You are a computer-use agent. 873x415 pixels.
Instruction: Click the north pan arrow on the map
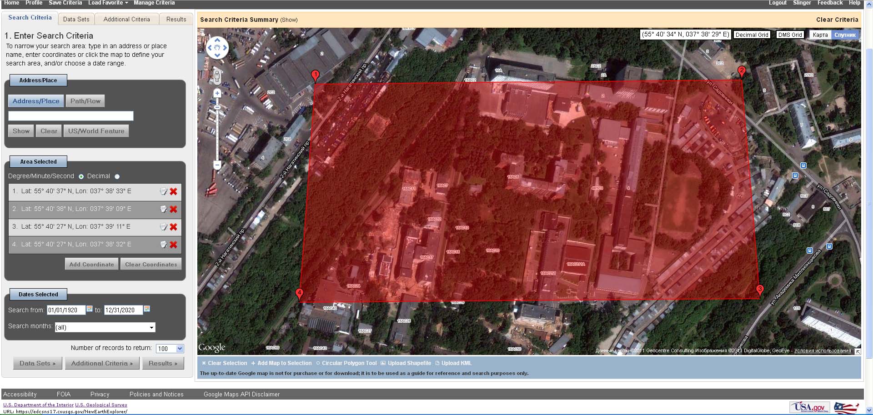[217, 40]
